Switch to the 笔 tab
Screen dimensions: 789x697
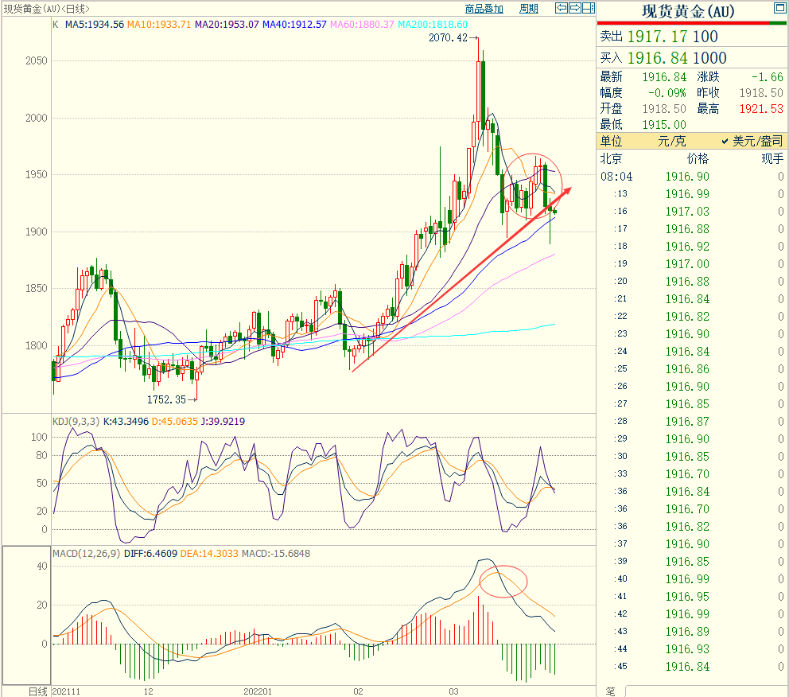[610, 691]
